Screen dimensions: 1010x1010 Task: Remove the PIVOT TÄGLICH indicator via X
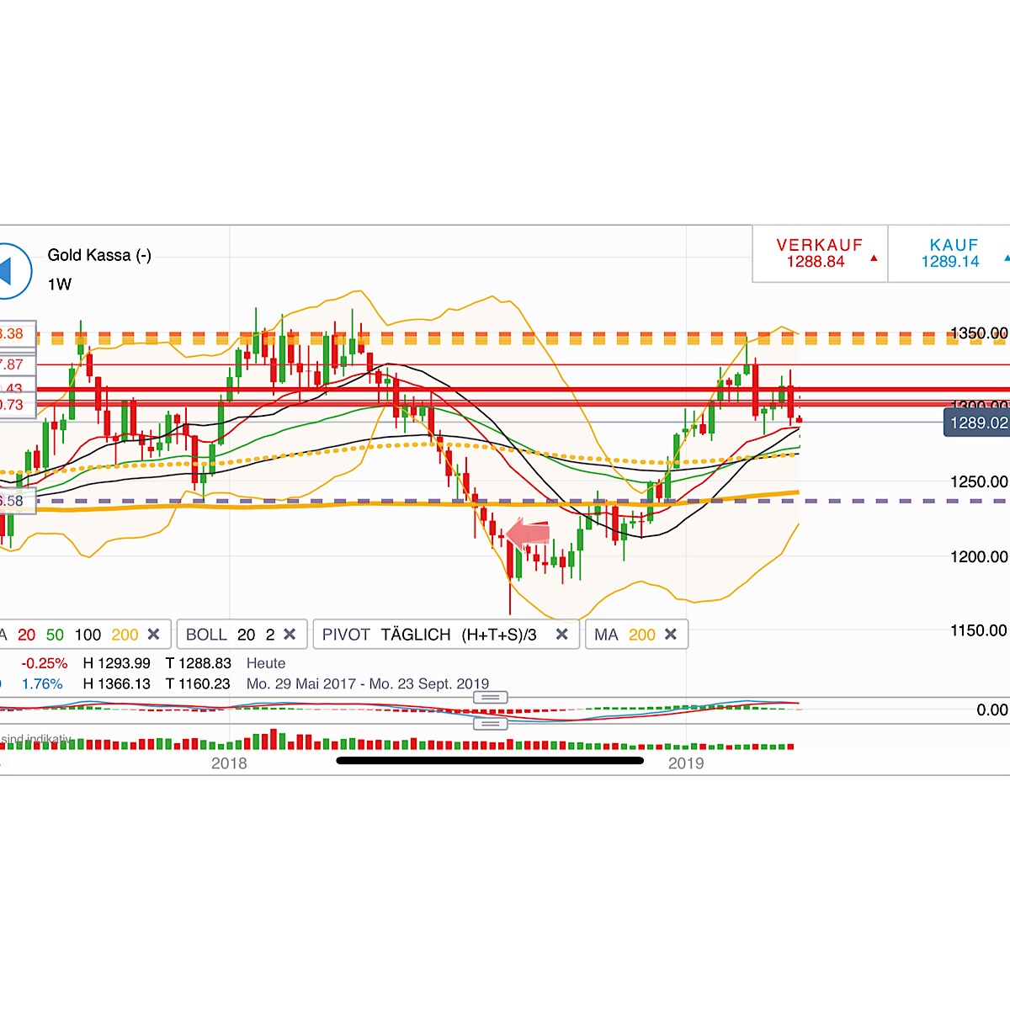point(562,634)
